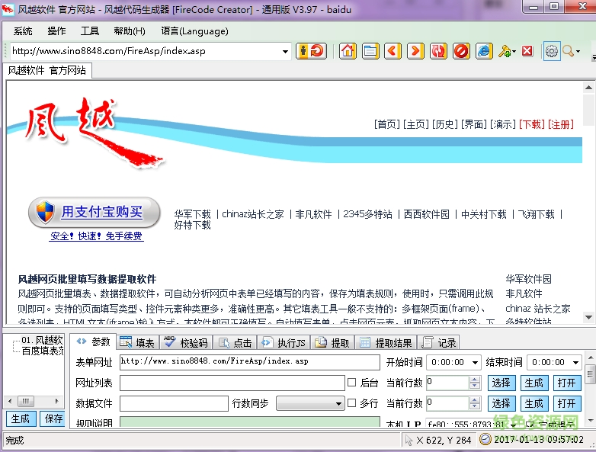Image resolution: width=596 pixels, height=452 pixels.
Task: Go back using the left arrow icon
Action: click(393, 51)
